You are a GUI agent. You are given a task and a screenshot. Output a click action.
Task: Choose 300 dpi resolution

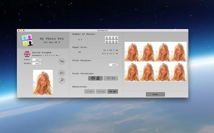113,92
